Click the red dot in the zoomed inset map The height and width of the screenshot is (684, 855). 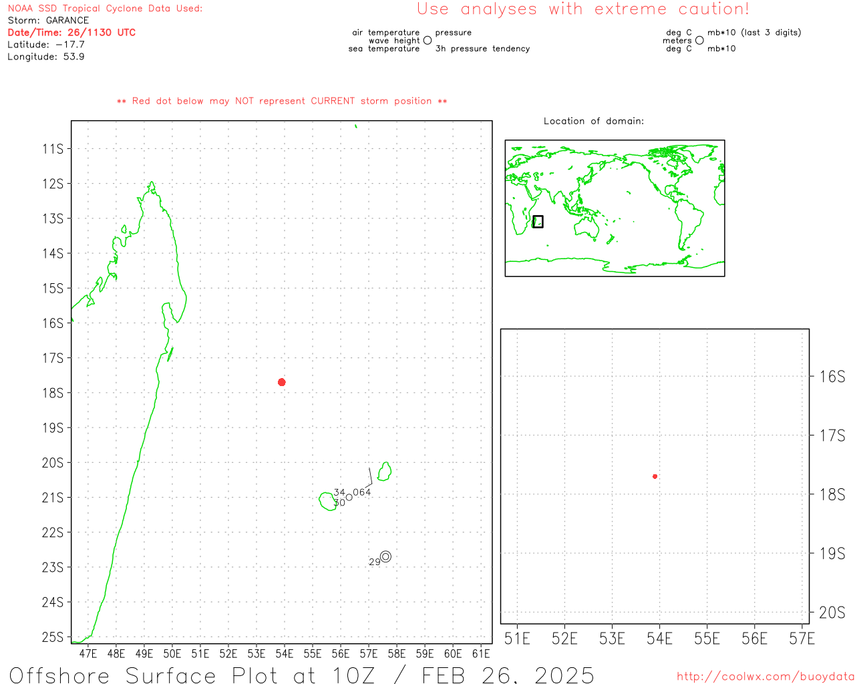[x=655, y=476]
